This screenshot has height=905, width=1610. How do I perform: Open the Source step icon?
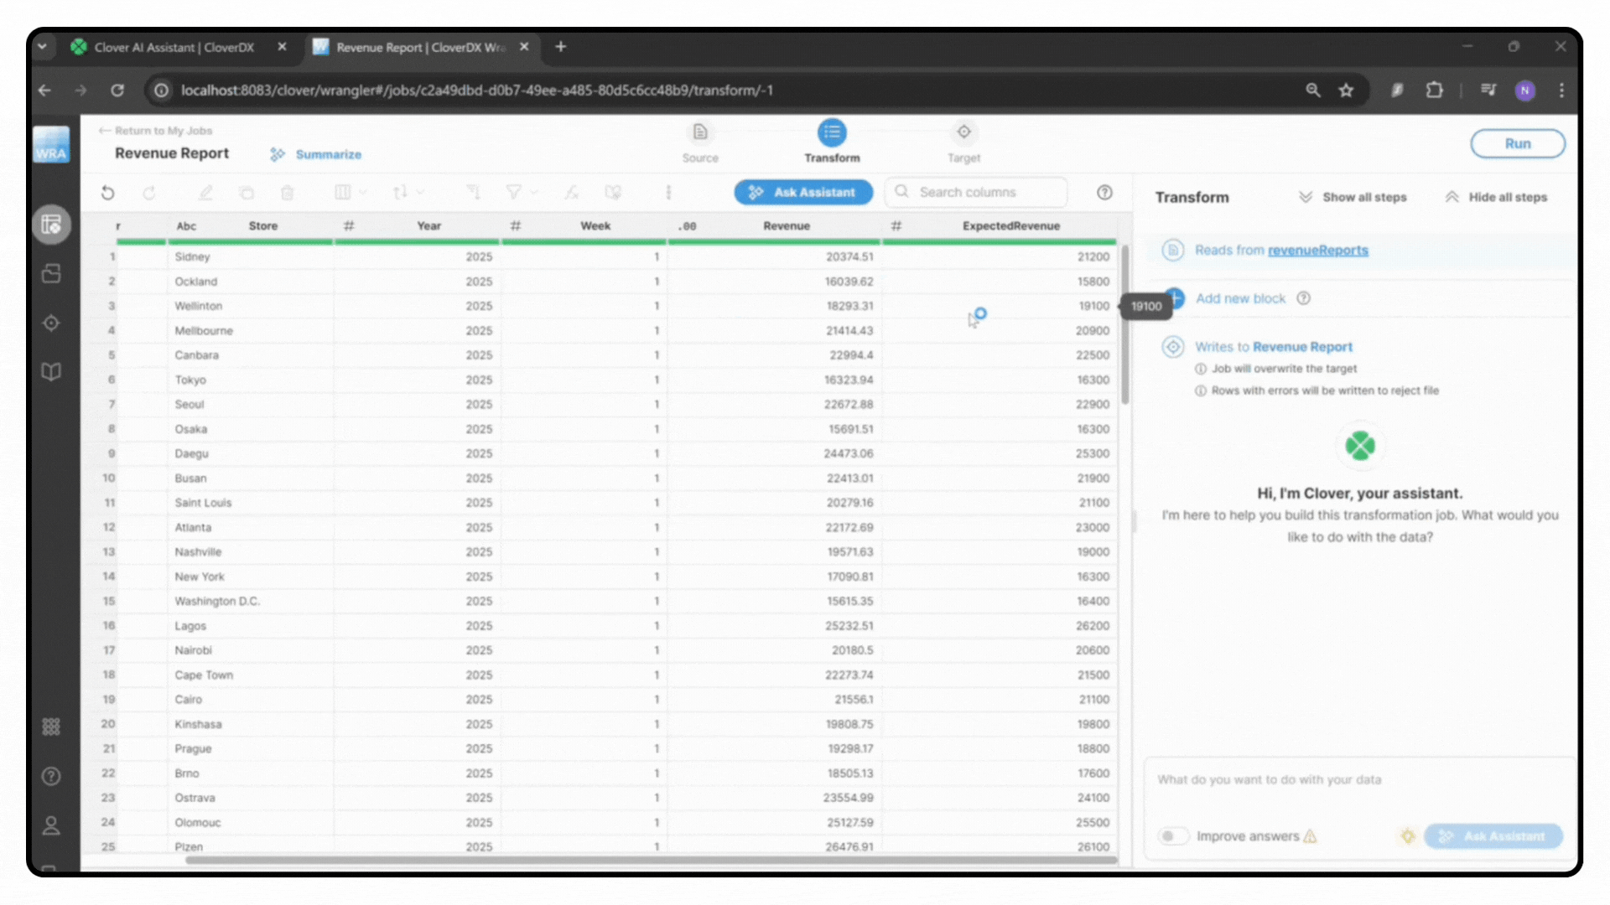(x=700, y=133)
